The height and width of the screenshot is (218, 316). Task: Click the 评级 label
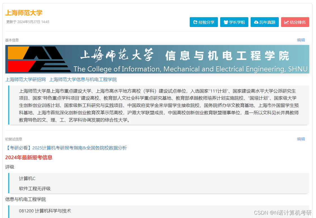[10, 167]
